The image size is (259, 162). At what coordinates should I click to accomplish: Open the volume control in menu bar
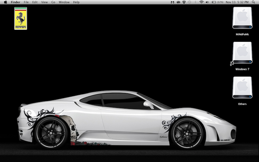point(207,2)
